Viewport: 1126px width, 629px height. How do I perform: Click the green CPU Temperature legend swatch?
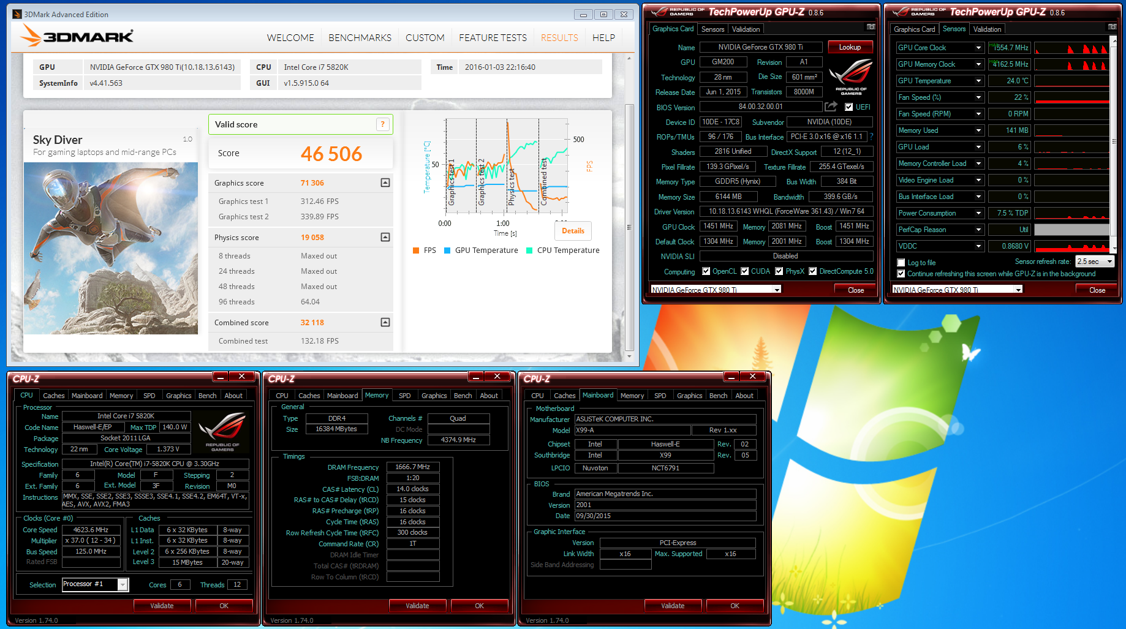(529, 250)
